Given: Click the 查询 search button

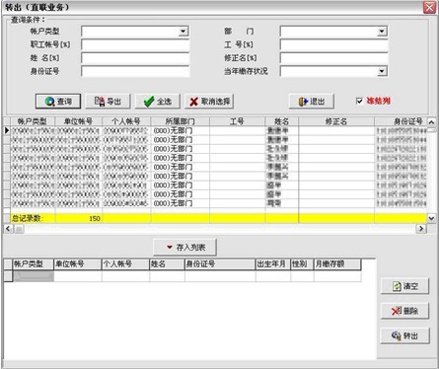Looking at the screenshot, I should 58,102.
